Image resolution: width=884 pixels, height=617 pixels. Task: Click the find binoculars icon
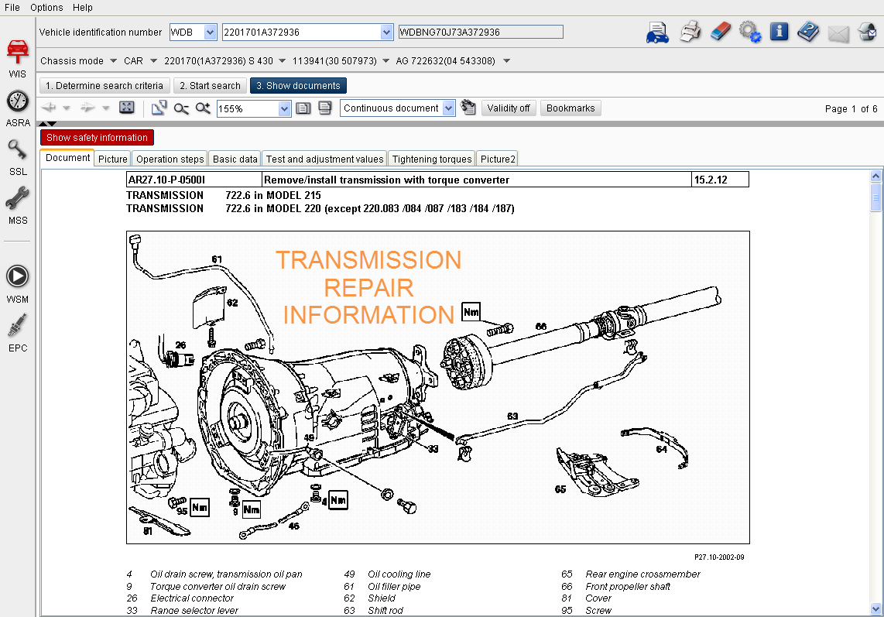click(468, 107)
